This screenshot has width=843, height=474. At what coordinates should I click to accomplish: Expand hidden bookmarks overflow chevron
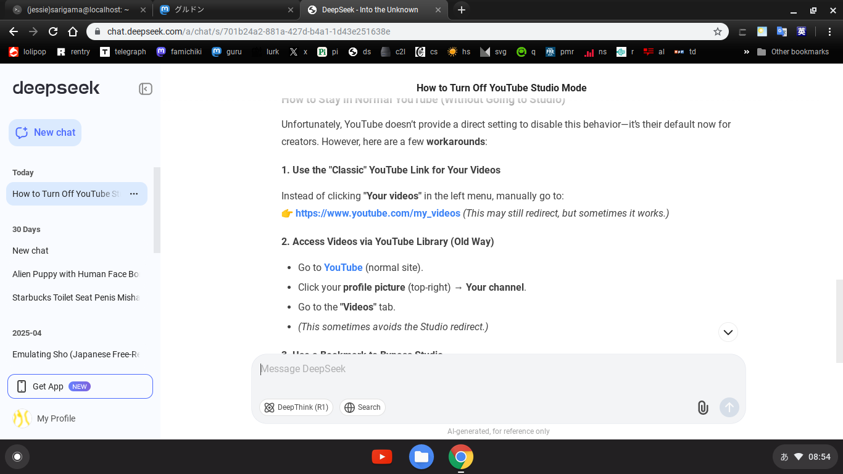click(x=747, y=52)
